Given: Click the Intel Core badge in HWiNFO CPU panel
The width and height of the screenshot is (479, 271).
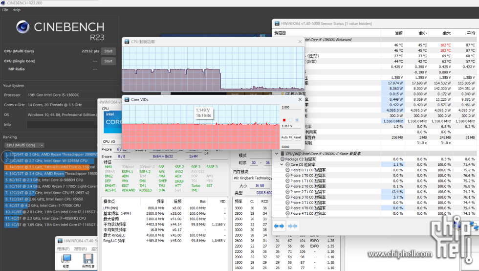Looking at the screenshot, I should tap(112, 122).
